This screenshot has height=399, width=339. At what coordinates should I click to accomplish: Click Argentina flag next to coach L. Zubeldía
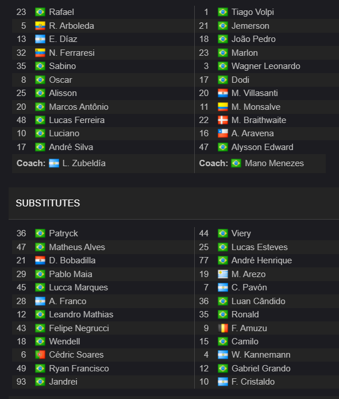coord(54,163)
